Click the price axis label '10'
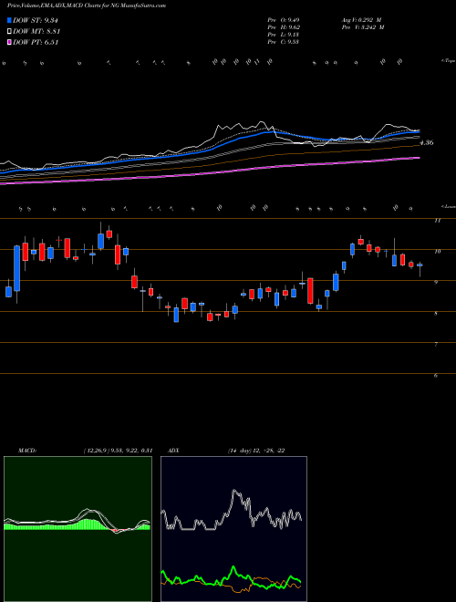Image resolution: width=456 pixels, height=602 pixels. tap(437, 251)
